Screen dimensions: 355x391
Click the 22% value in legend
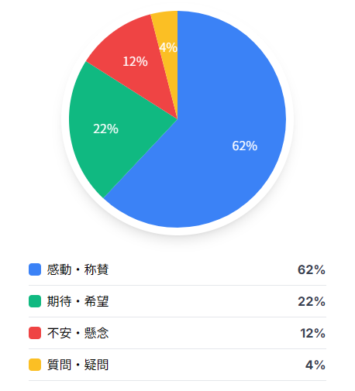tap(312, 301)
